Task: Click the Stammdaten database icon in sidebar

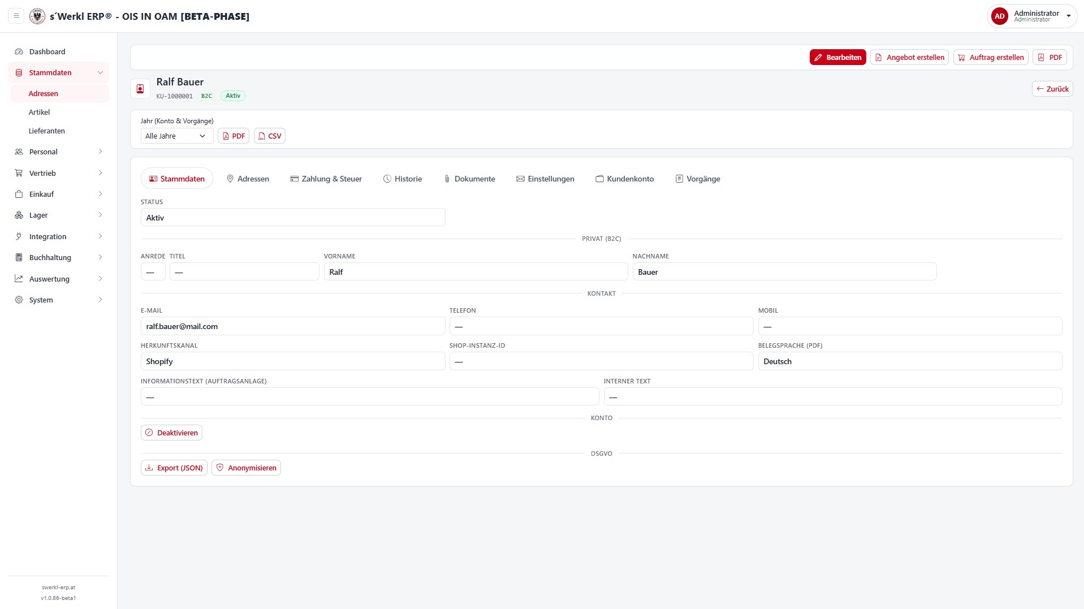Action: 19,72
